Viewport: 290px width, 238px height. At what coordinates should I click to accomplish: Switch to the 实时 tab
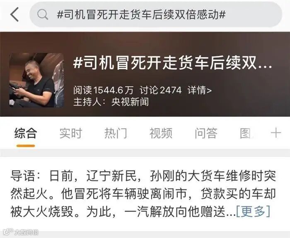[x=71, y=133]
